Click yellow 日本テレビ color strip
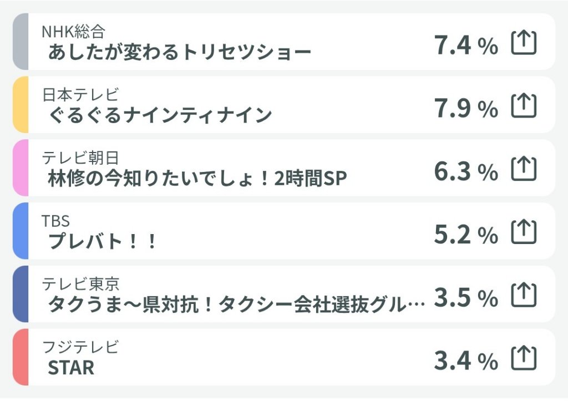The width and height of the screenshot is (568, 406). tap(20, 105)
